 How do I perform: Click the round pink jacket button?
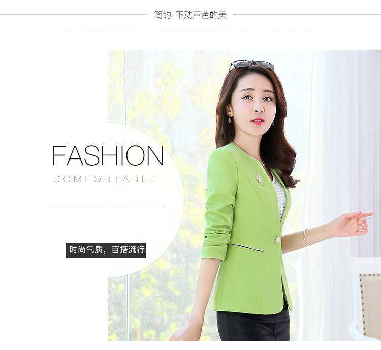coord(278,240)
